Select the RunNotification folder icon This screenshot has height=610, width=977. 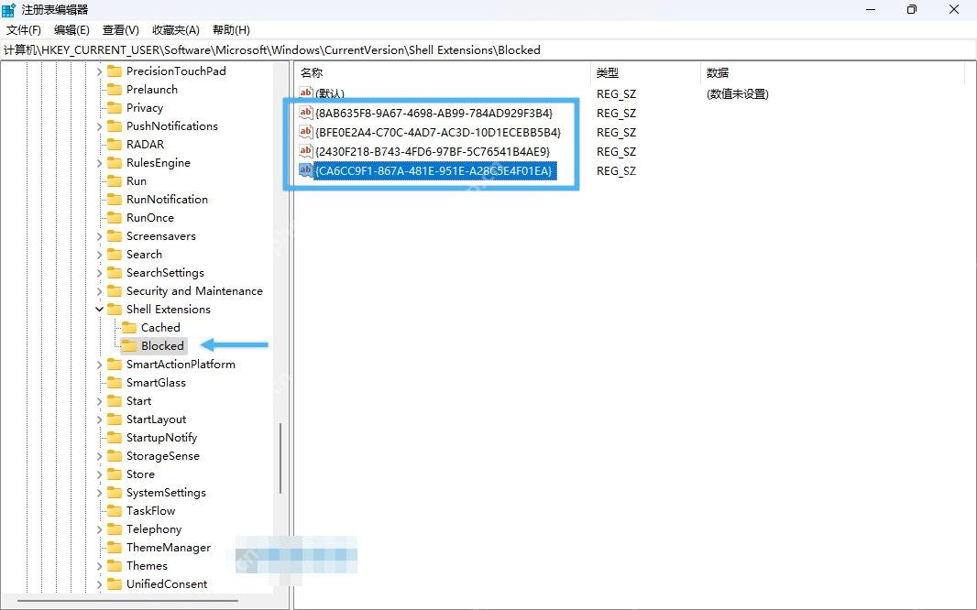coord(114,199)
